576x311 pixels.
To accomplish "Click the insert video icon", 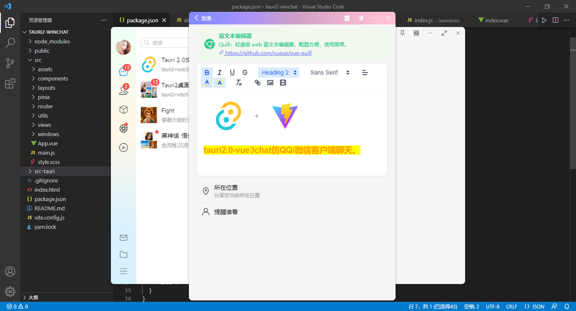I will [x=283, y=82].
